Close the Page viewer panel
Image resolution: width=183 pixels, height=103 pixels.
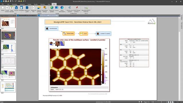[x=15, y=16]
